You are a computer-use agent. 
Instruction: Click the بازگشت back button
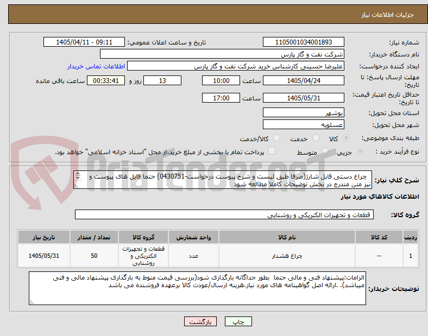[x=200, y=321]
